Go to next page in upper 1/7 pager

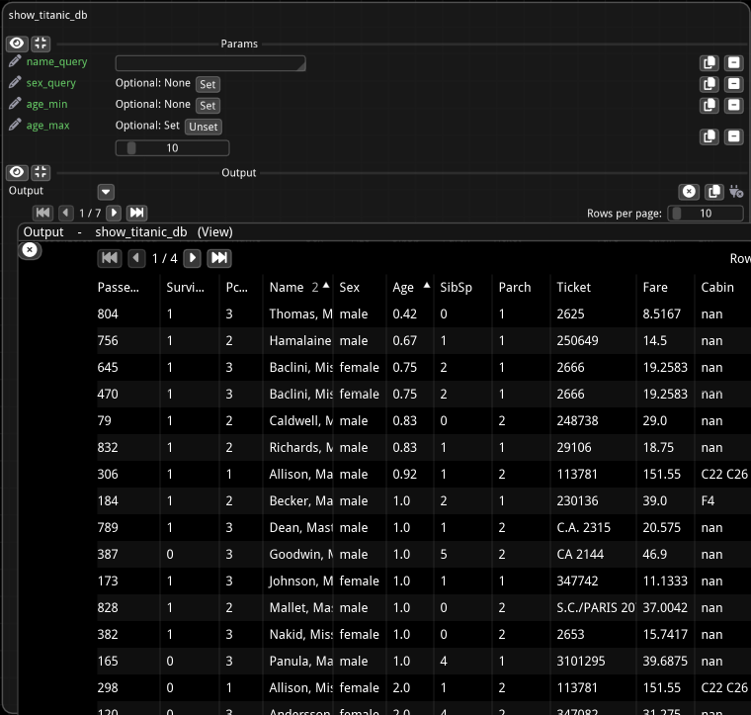click(114, 213)
